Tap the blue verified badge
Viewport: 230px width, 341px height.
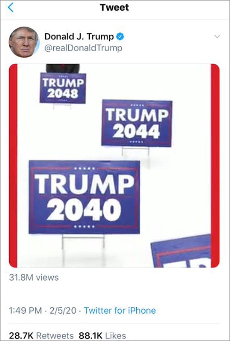pyautogui.click(x=120, y=37)
